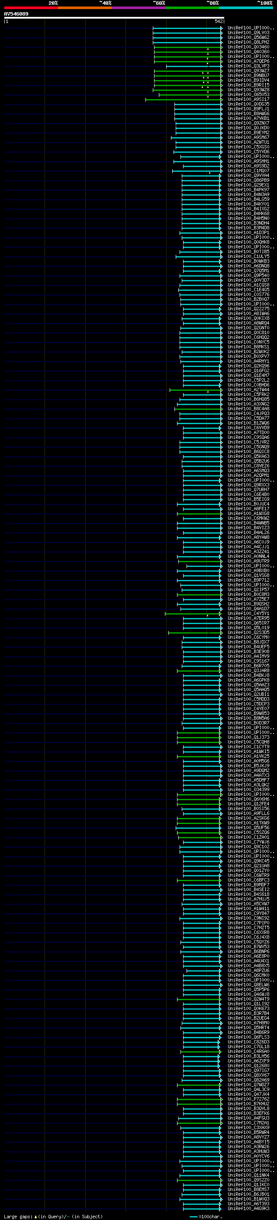277x1220 pixels.
Task: Select the UniRef100_A7VKB1 label
Action: click(x=248, y=119)
